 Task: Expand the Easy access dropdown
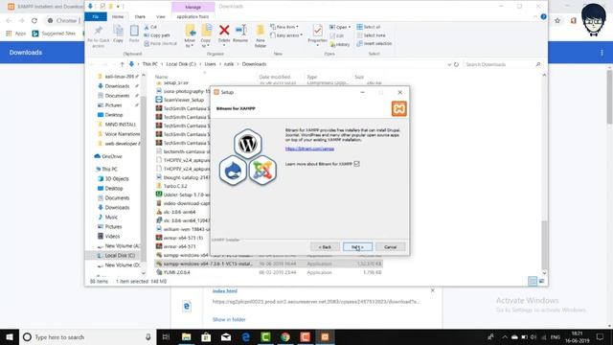click(x=286, y=35)
